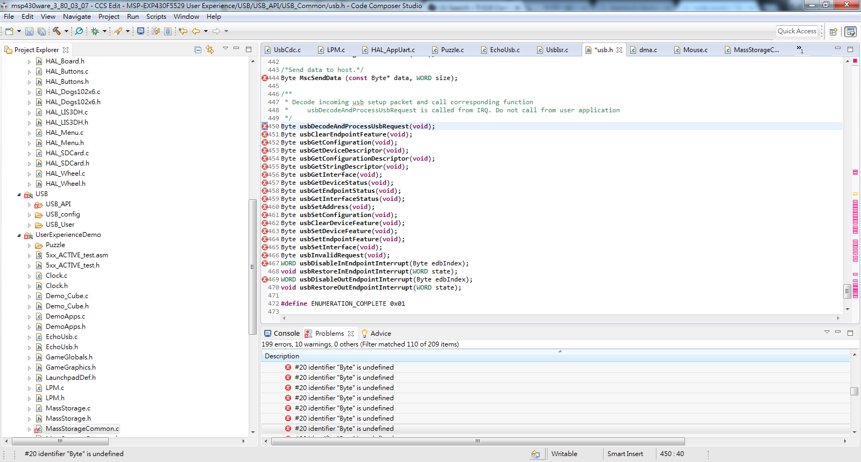Viewport: 861px width, 462px height.
Task: Click the Build hammer icon
Action: click(x=56, y=31)
